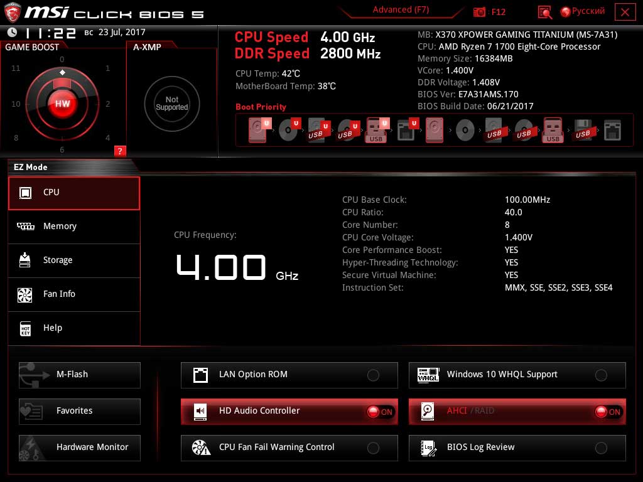Click the MSI dragon shield logo

tap(13, 13)
